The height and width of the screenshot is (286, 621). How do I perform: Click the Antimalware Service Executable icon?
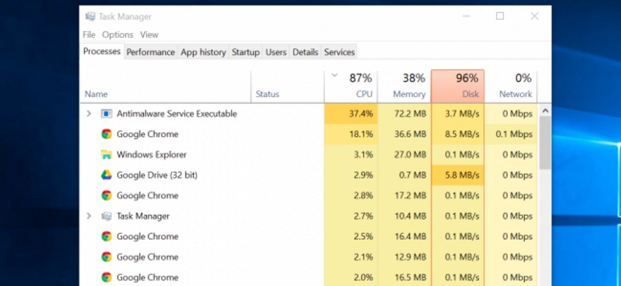(x=106, y=114)
